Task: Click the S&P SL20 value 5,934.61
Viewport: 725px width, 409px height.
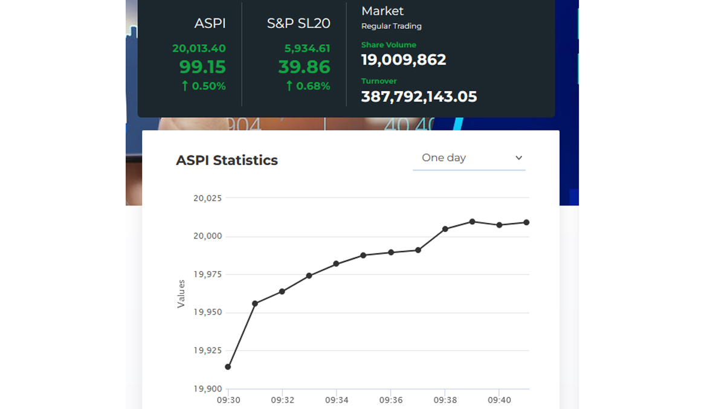Action: click(x=308, y=48)
